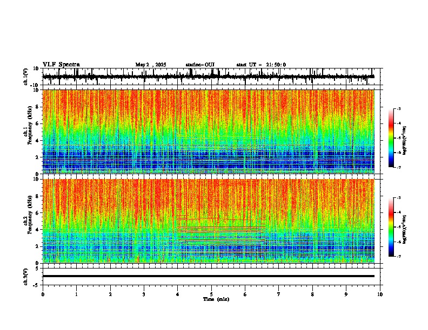Screen dimensions: 428x330
Task: Click time tick label "7" on bottom axis
Action: pyautogui.click(x=279, y=294)
